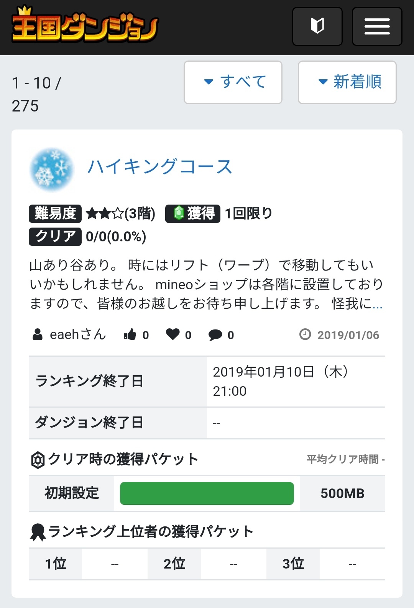Click the green 500MB packet bar
The width and height of the screenshot is (414, 608).
[207, 493]
